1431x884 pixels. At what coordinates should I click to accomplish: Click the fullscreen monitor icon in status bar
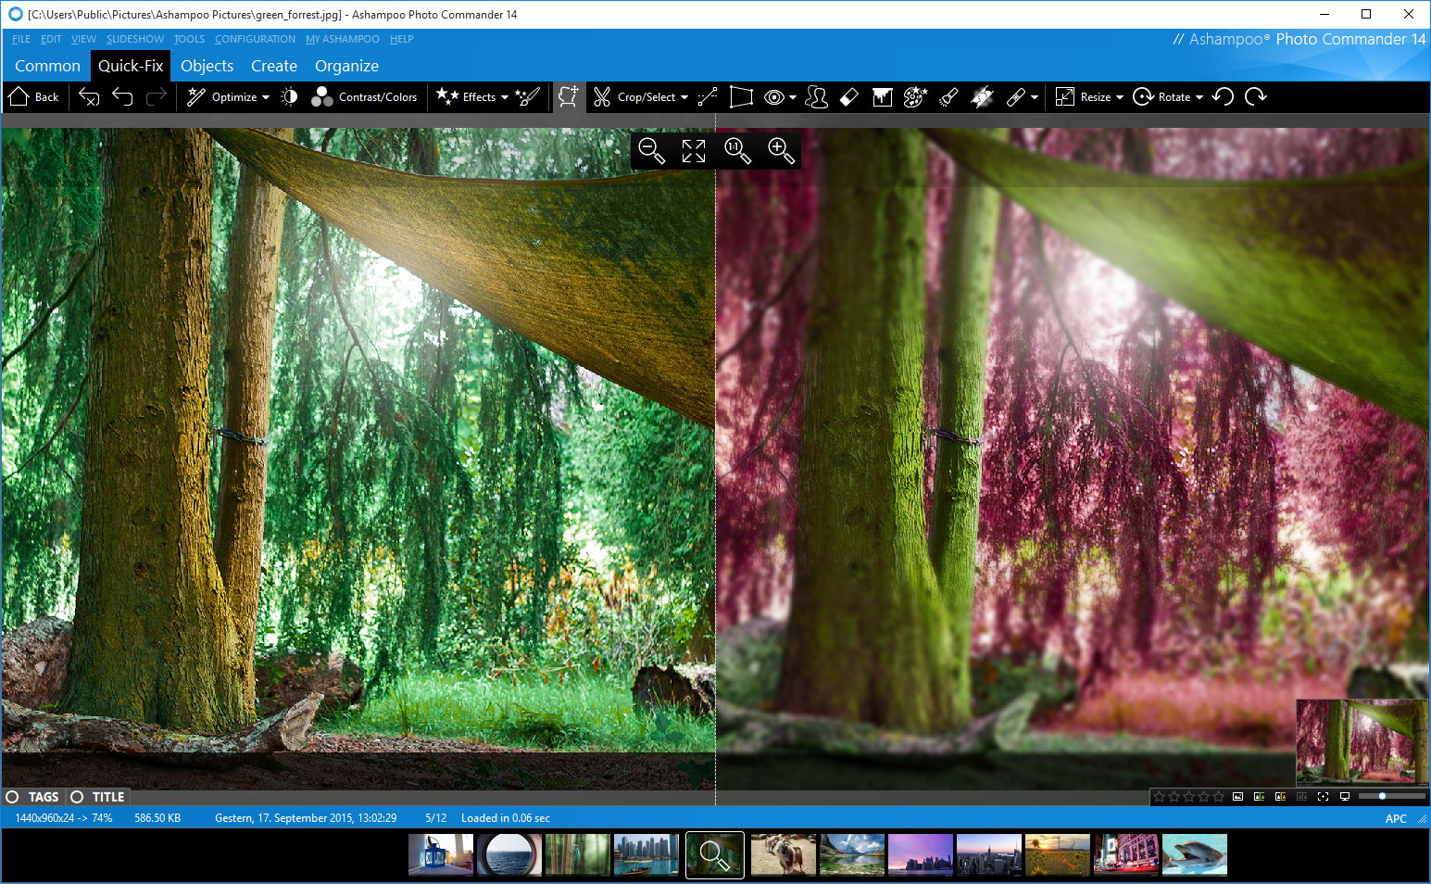(x=1344, y=797)
